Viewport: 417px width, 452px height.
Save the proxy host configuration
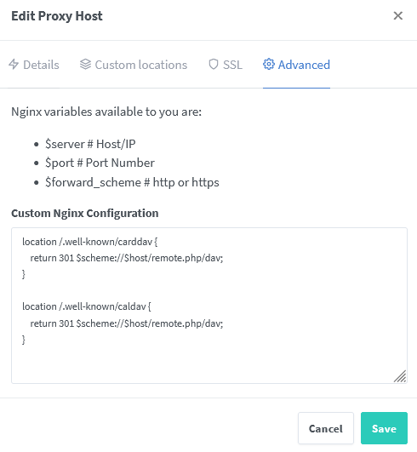click(384, 428)
